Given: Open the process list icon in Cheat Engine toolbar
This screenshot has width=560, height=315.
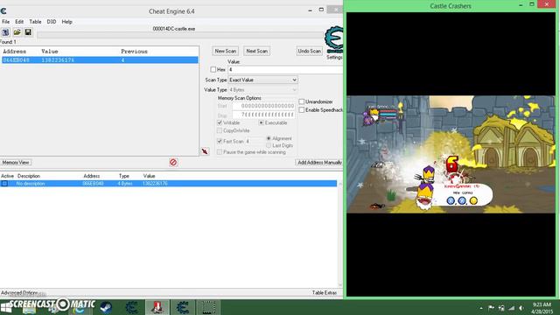Looking at the screenshot, I should [5, 32].
